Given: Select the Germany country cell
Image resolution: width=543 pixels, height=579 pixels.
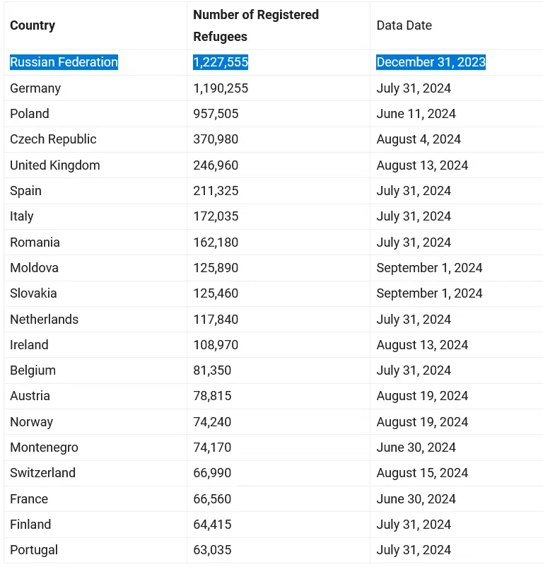Looking at the screenshot, I should (x=35, y=88).
